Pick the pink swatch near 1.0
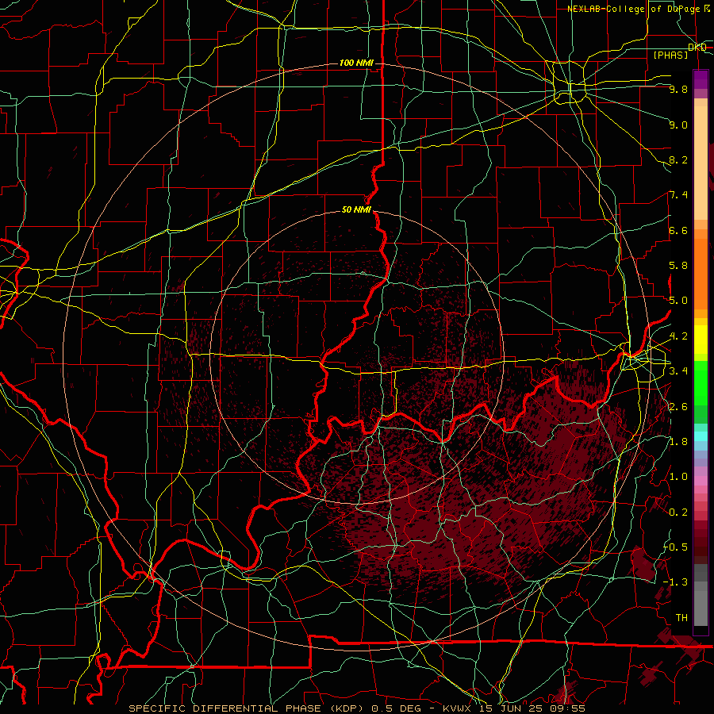714x714 pixels. [x=701, y=481]
